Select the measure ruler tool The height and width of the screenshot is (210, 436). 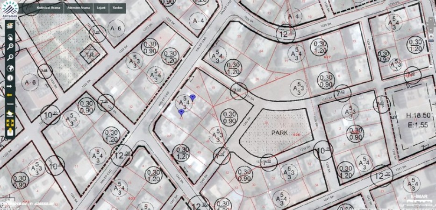10,104
